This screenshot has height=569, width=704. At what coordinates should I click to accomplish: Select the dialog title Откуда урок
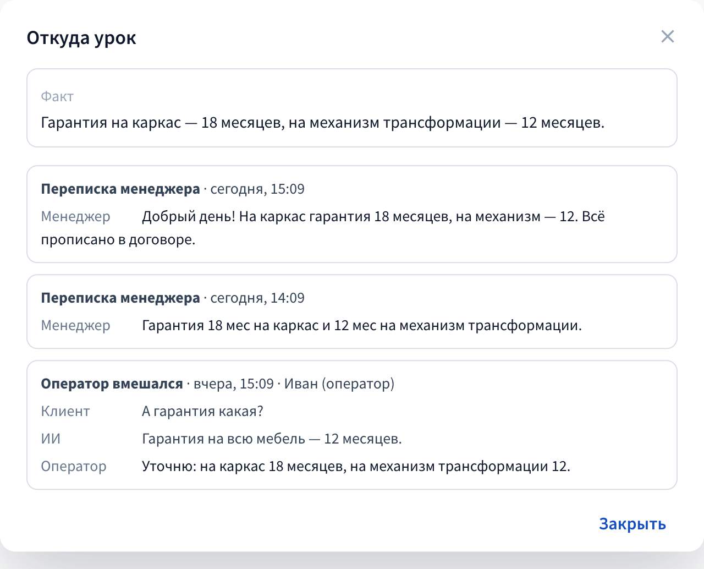81,38
